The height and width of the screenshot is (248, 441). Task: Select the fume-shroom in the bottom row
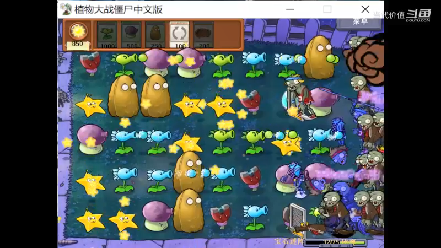pyautogui.click(x=157, y=215)
